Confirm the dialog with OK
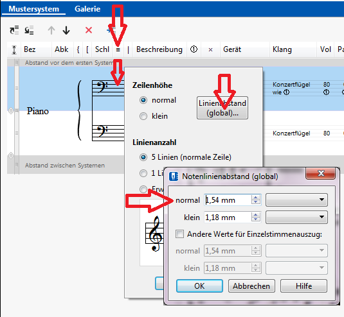Viewport: 344px width, 317px height. point(199,286)
